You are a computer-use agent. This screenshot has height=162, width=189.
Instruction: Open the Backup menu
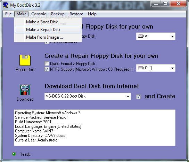[x=58, y=14]
